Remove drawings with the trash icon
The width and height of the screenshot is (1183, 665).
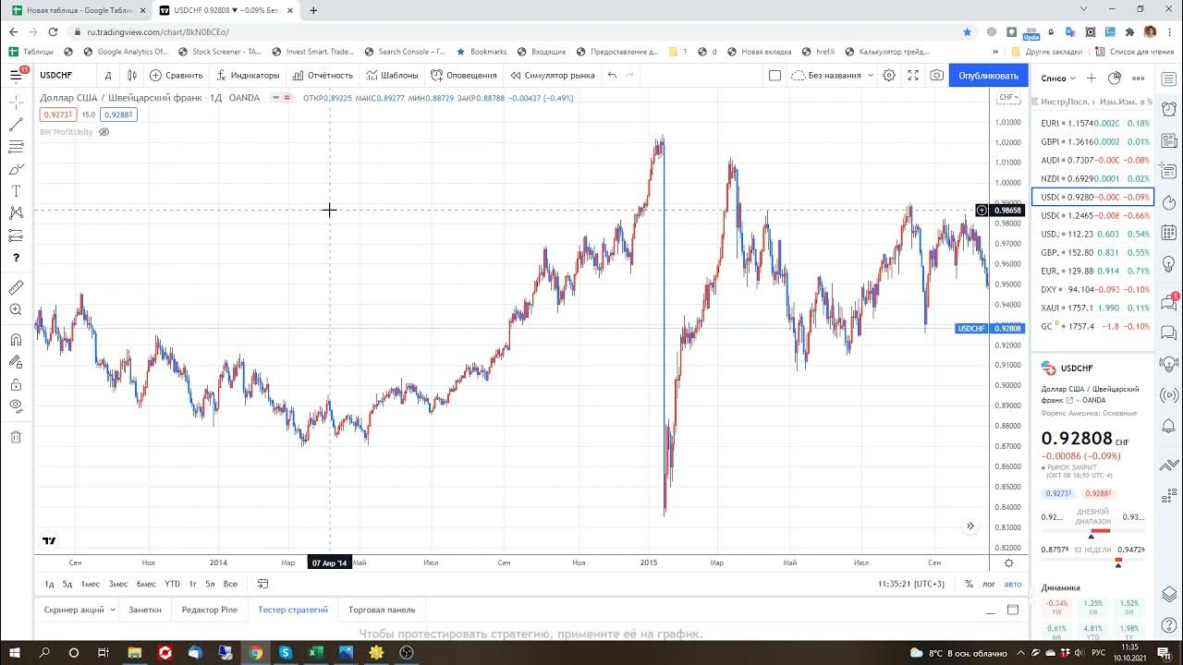[x=16, y=437]
